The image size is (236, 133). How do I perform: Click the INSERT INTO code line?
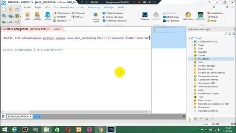pyautogui.click(x=76, y=38)
